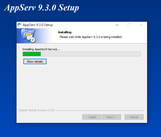Click the green filled part of progress bar

[32, 54]
